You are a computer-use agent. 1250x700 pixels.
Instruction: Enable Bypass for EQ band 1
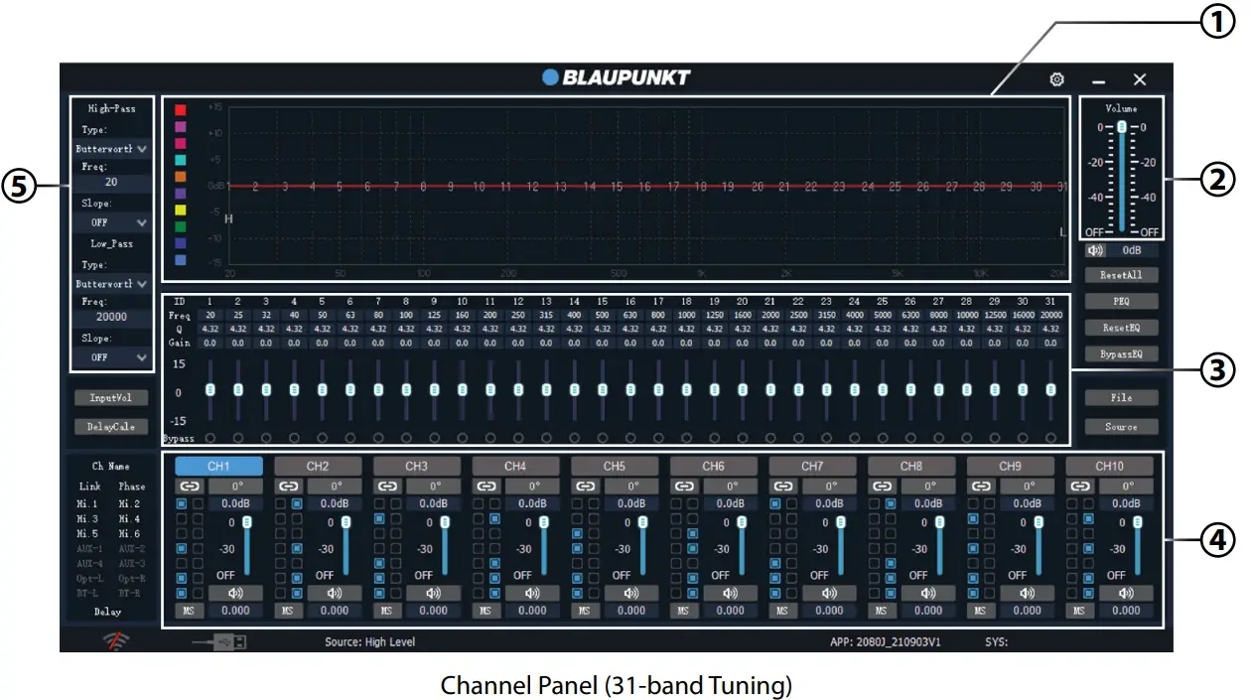click(x=209, y=437)
